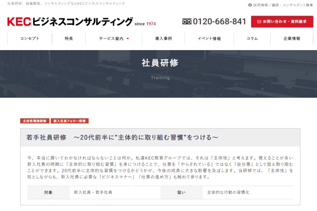Click the person icon beside 採用情報
The image size is (317, 211).
click(250, 5)
